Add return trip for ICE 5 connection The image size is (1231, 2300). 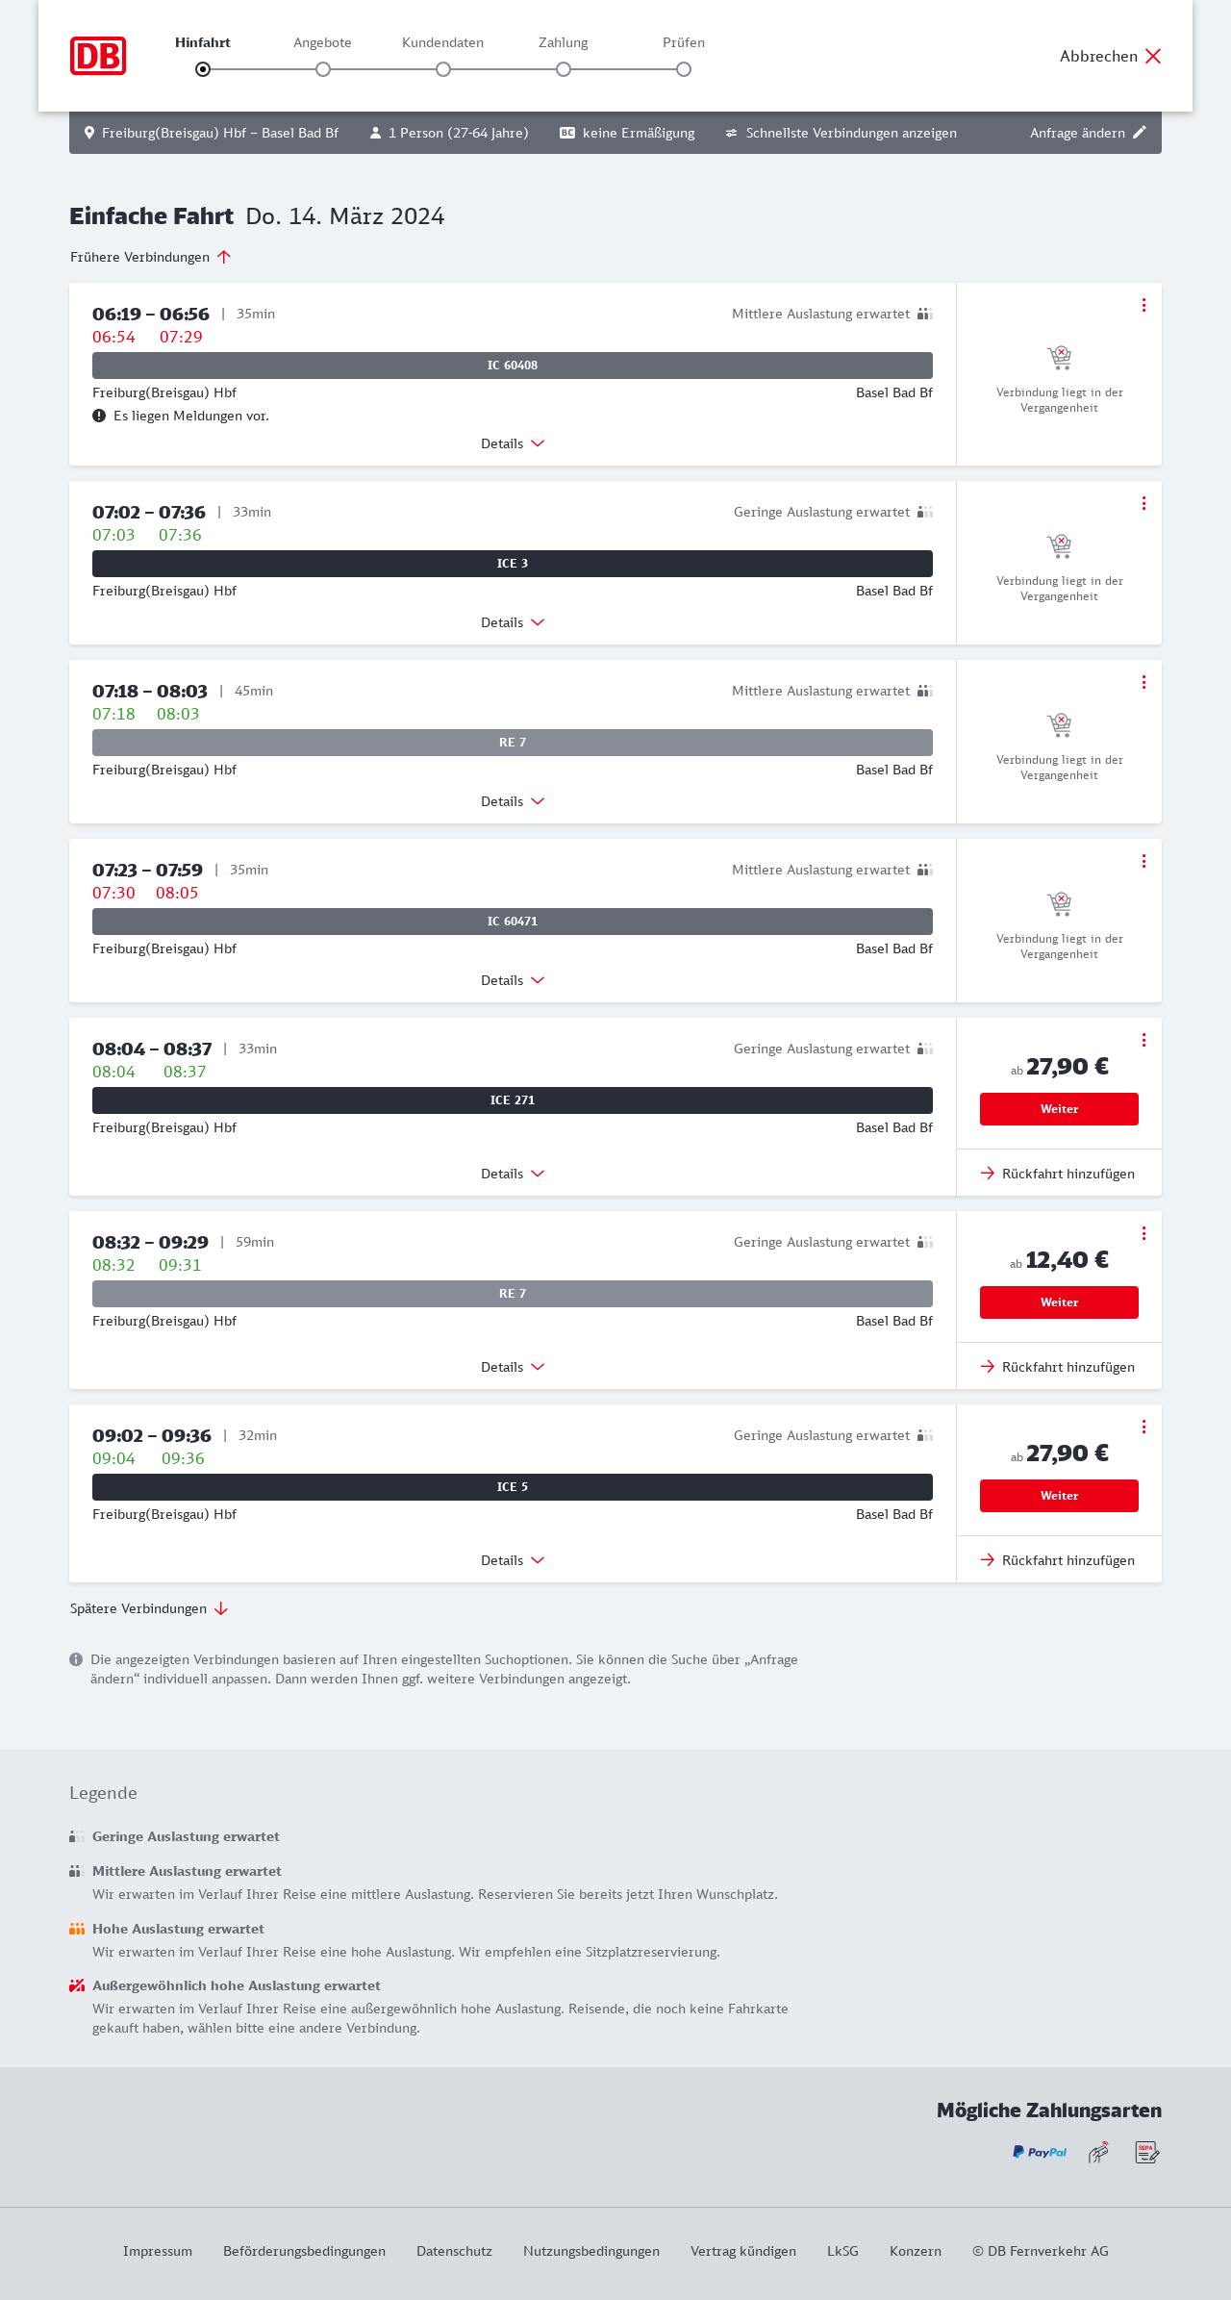(1059, 1560)
